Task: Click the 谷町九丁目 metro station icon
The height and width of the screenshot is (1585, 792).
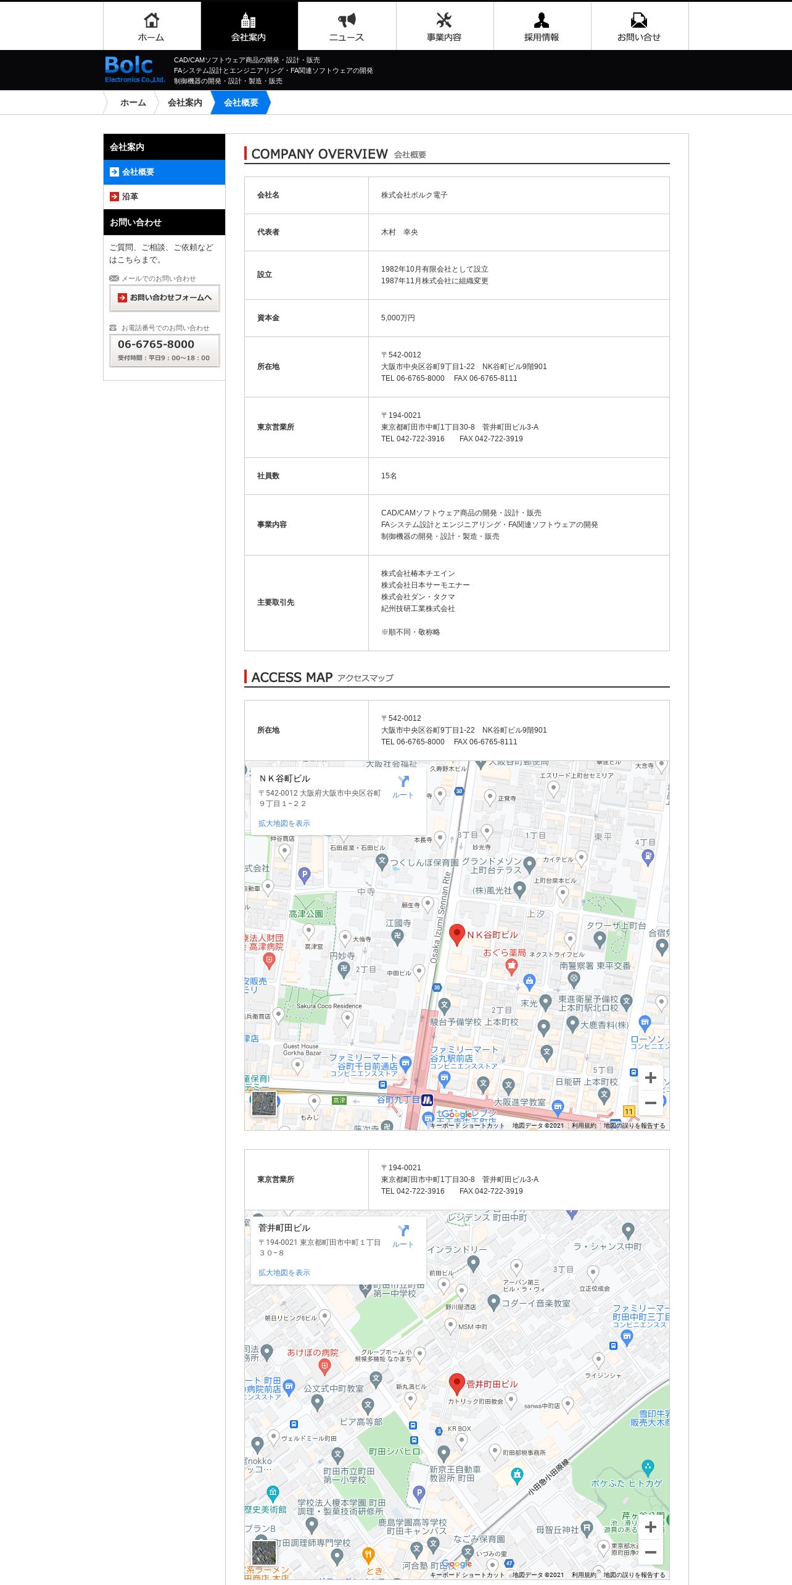Action: point(427,1100)
